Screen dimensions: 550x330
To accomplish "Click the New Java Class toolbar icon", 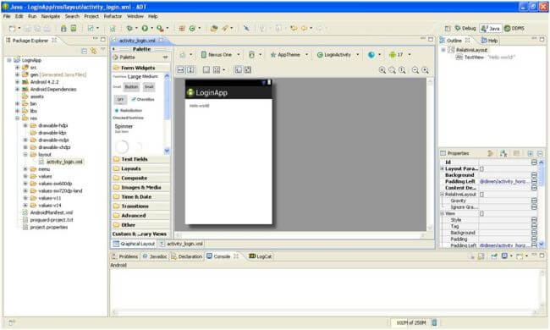I will (x=192, y=29).
